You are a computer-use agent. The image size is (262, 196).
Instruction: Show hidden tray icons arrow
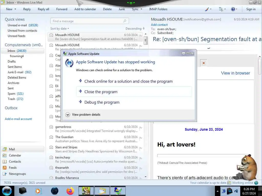coord(217,191)
